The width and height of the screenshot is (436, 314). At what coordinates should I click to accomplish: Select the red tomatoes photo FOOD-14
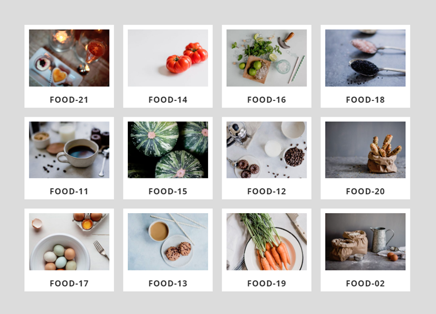168,58
